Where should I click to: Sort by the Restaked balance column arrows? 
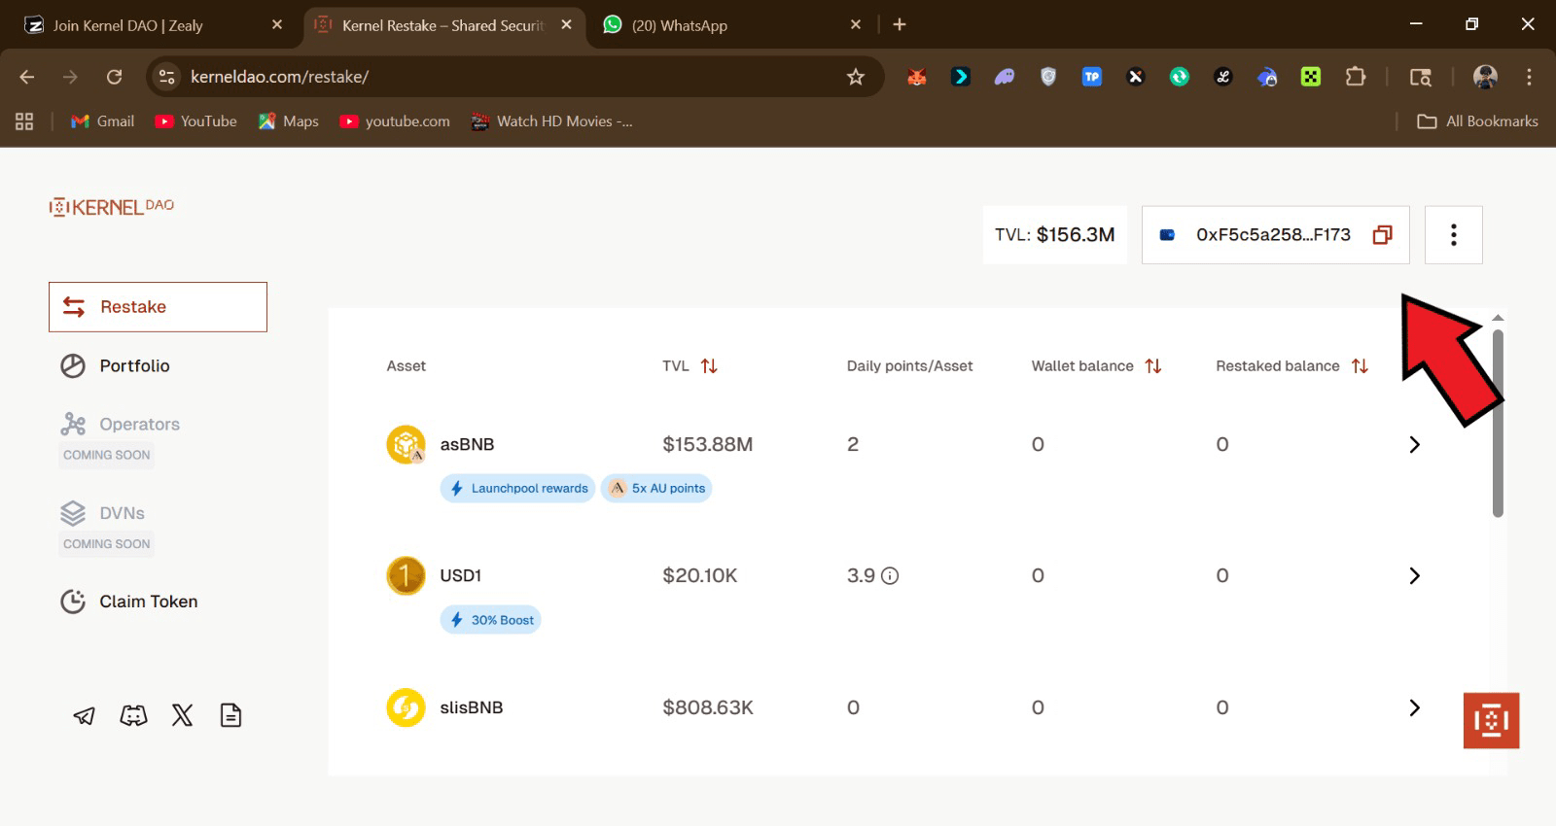[1360, 366]
